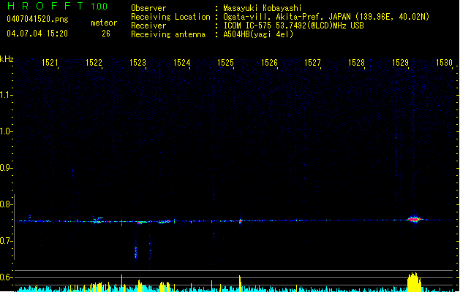This screenshot has height=292, width=460.
Task: Click the date stamp 04.07.04 15:20
Action: click(37, 34)
